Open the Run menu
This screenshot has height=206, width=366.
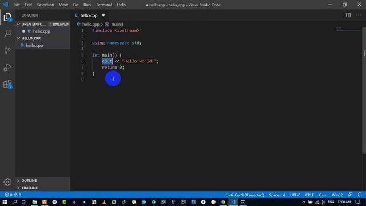[87, 5]
